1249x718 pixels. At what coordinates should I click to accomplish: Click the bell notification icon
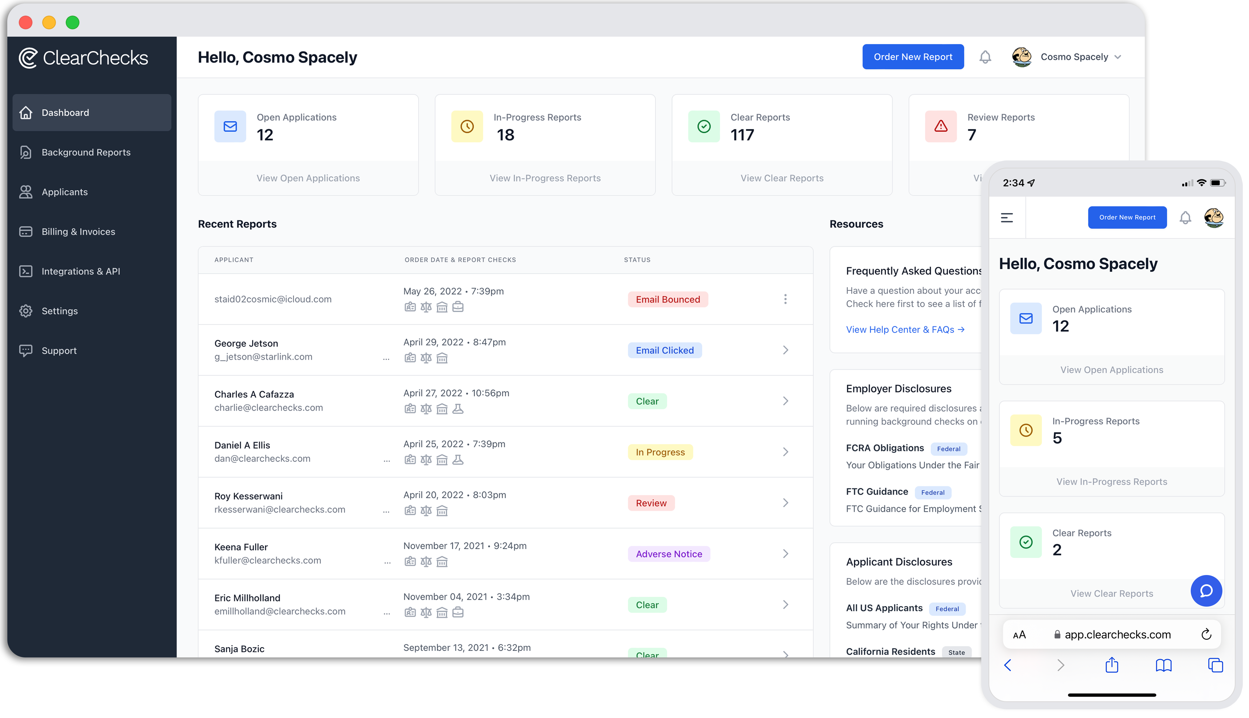tap(986, 57)
